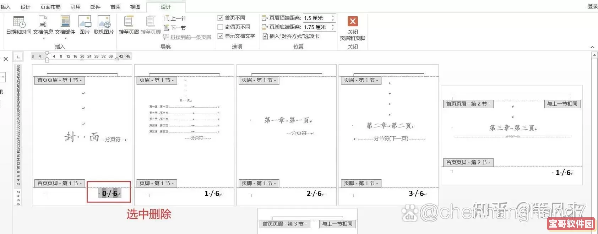Close Header and Footer (关闭页眉和页脚)
598x234 pixels.
coord(353,28)
